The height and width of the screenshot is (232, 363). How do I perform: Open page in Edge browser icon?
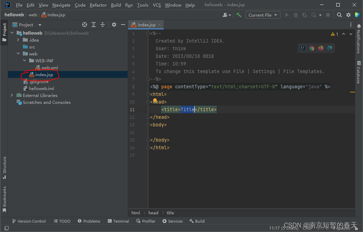click(x=330, y=48)
